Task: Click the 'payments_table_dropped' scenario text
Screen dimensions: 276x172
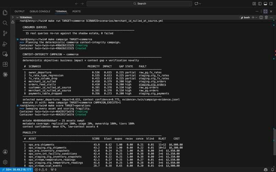Action: pyautogui.click(x=45, y=94)
